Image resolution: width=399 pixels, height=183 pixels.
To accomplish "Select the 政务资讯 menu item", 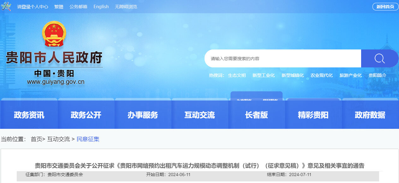I will 29,115.
